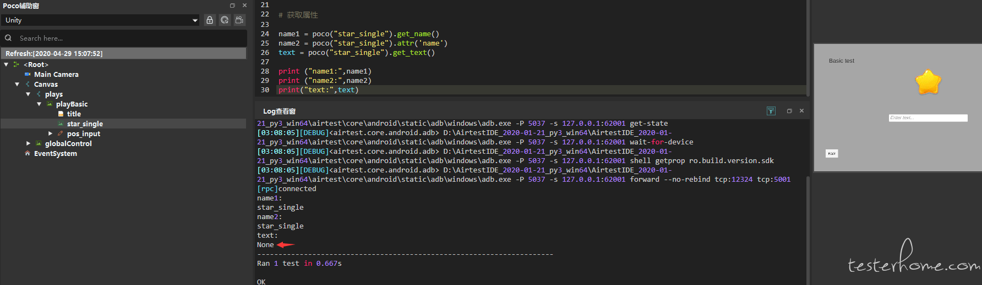This screenshot has width=982, height=285.
Task: Close the Poco辅助窗 panel
Action: pos(244,5)
